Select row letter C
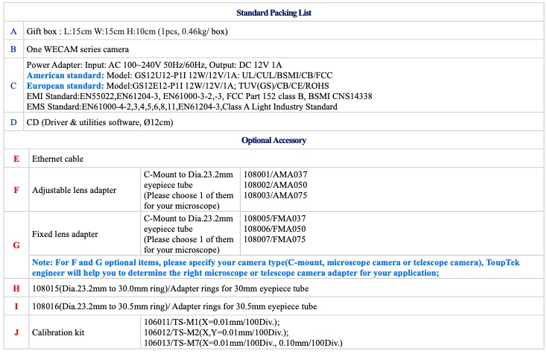547x354 pixels. coord(13,86)
